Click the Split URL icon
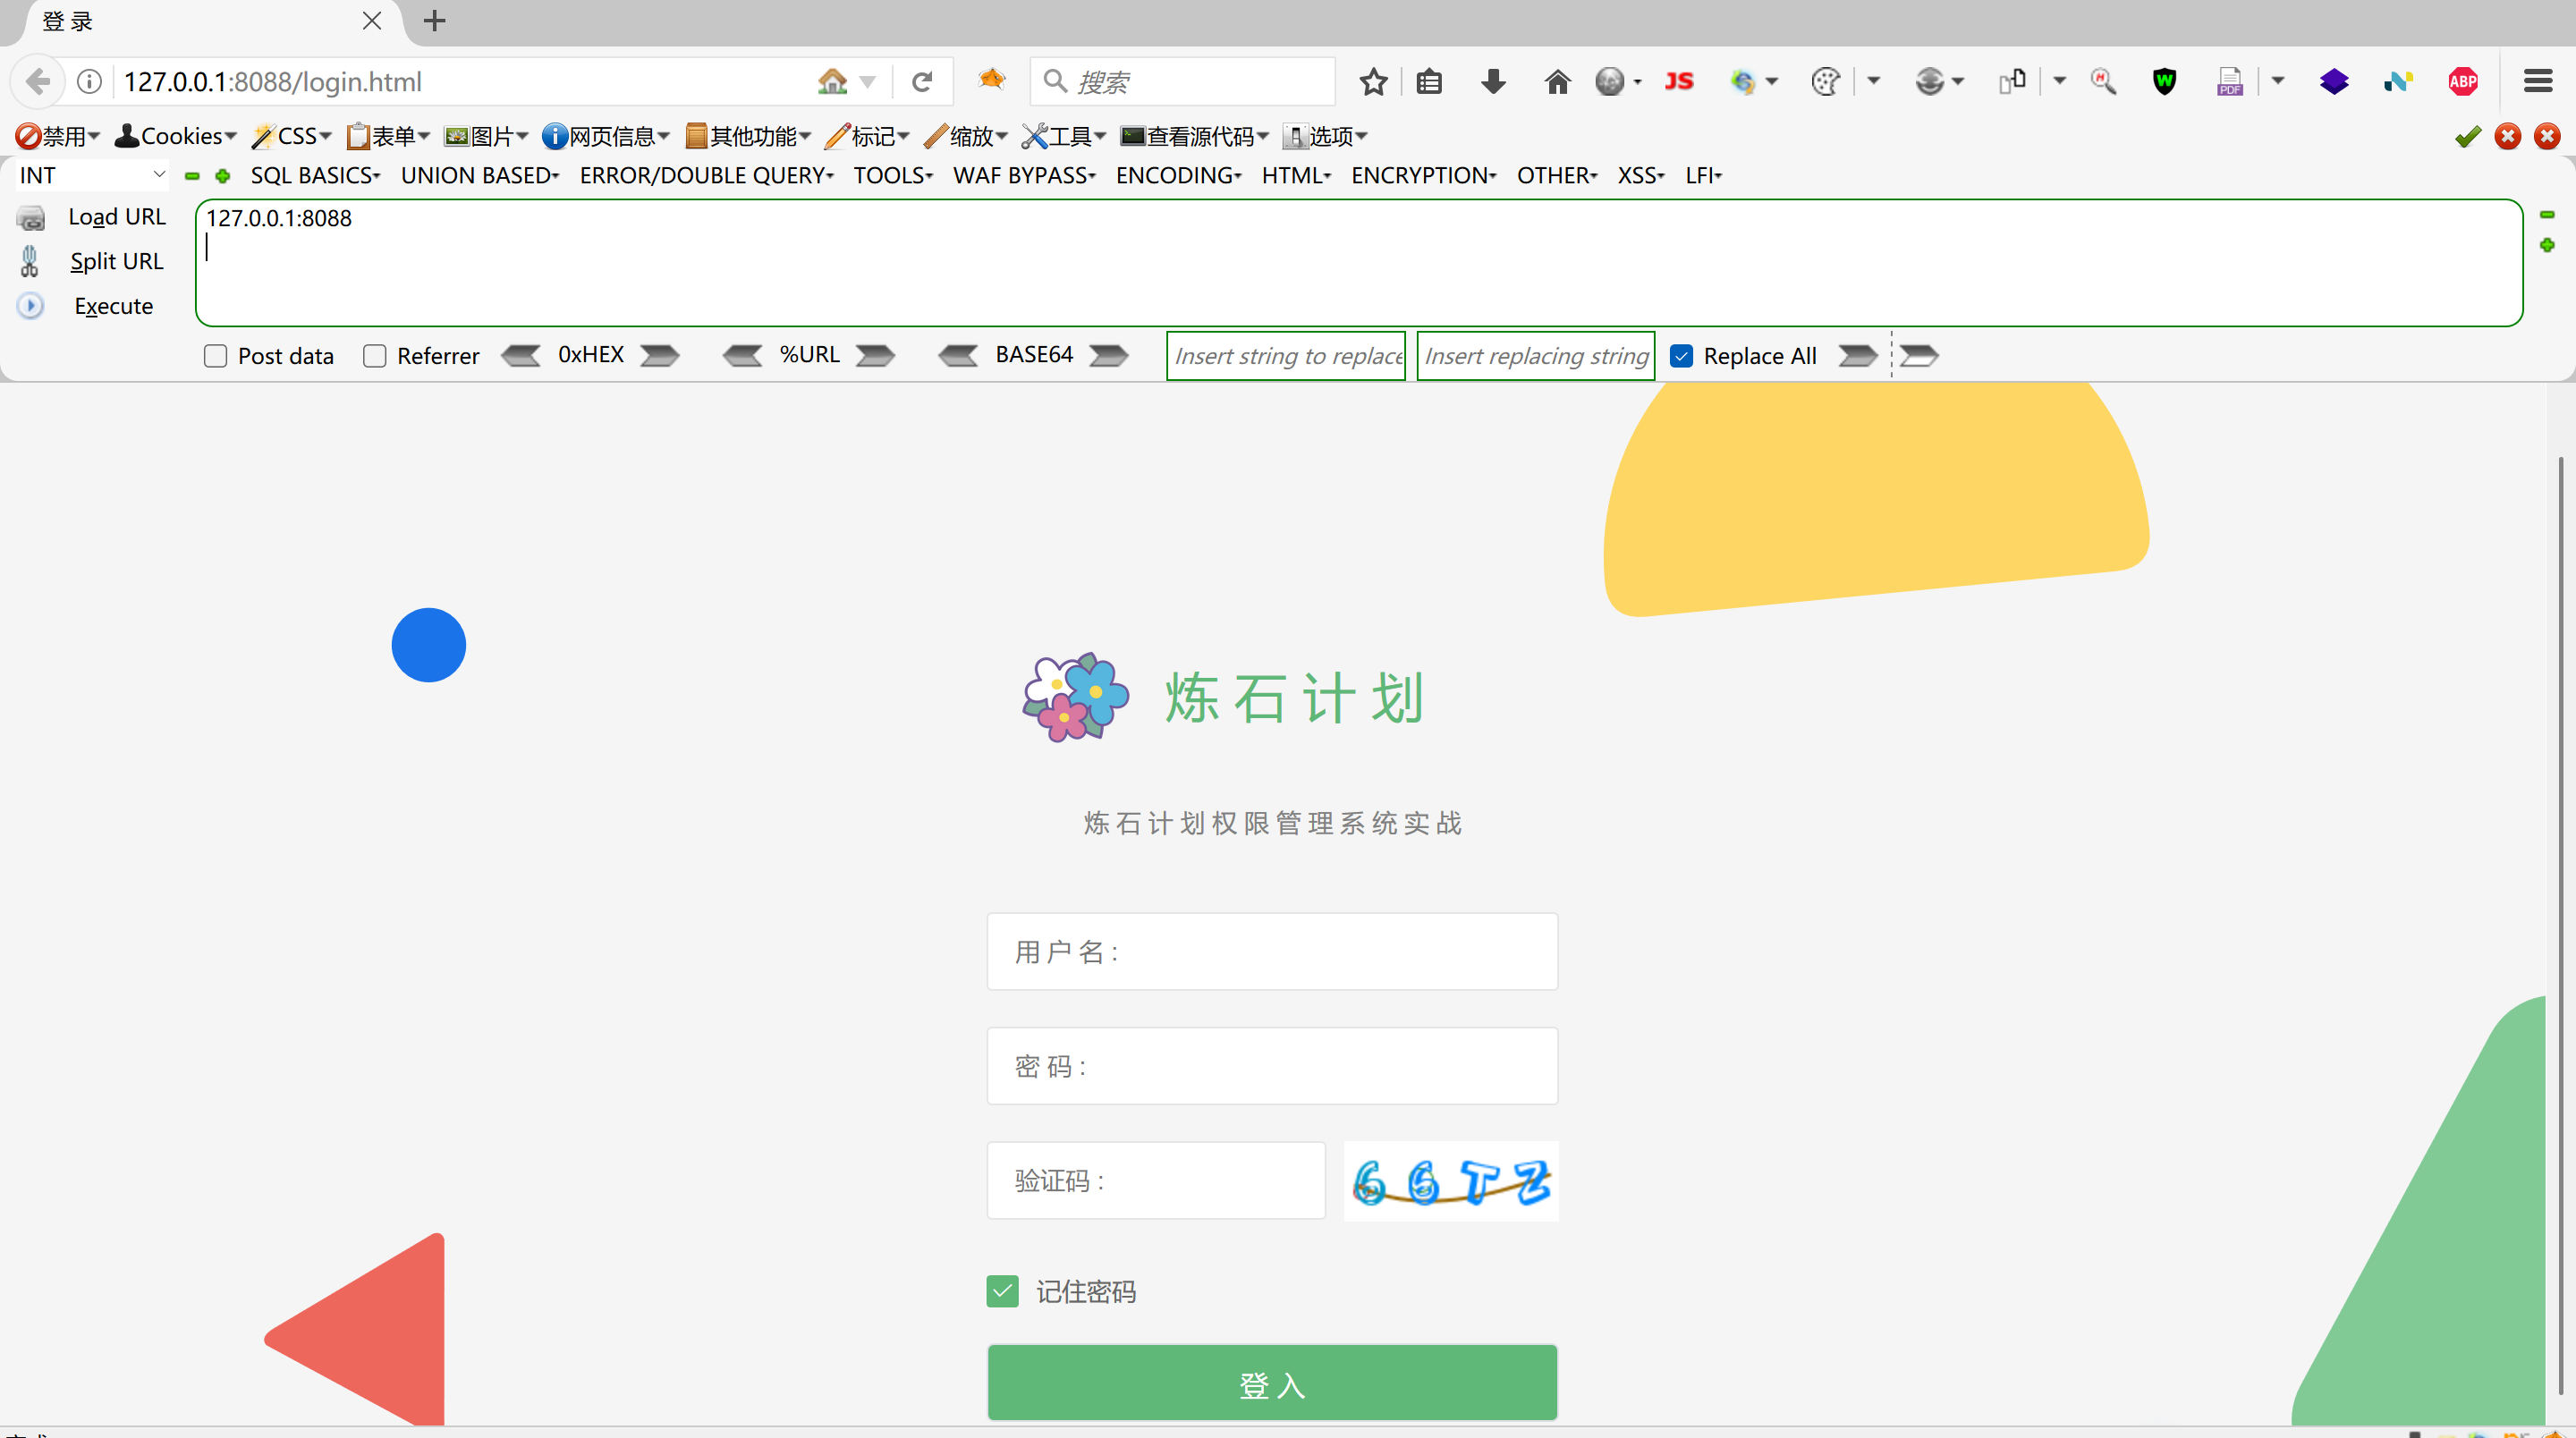2576x1438 pixels. [x=31, y=261]
